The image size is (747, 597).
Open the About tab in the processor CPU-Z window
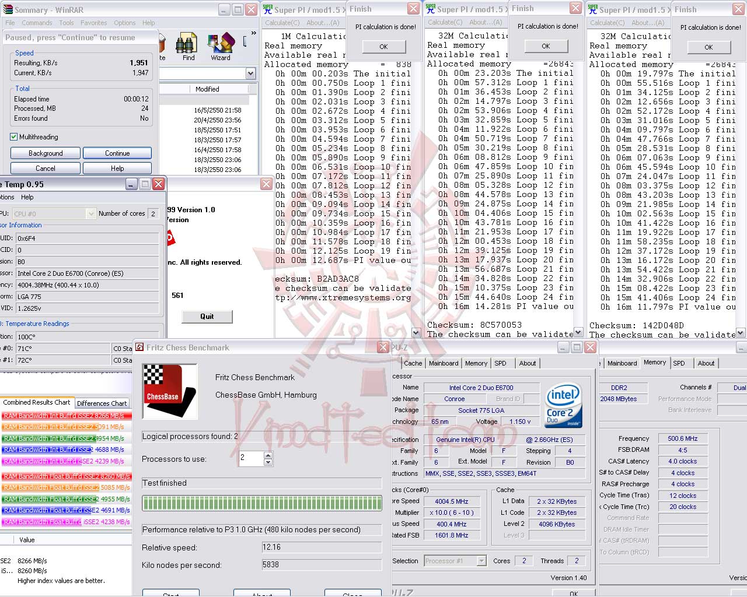coord(528,363)
